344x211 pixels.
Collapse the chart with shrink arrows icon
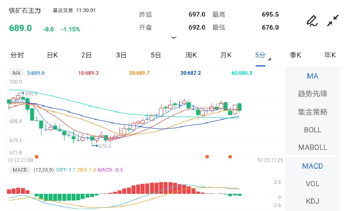[x=333, y=21]
